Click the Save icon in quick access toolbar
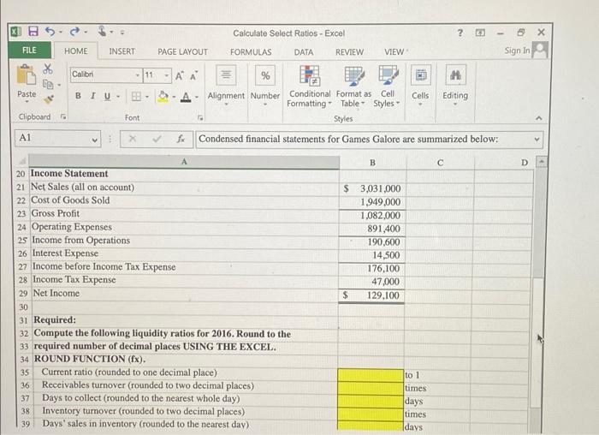This screenshot has width=599, height=435. 33,32
